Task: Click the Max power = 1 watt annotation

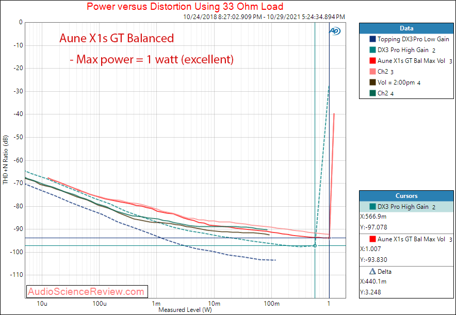Action: click(x=152, y=60)
